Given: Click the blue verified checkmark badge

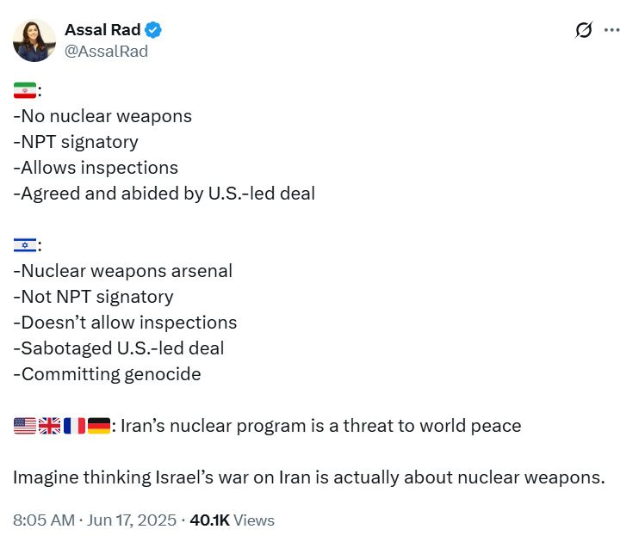Looking at the screenshot, I should pos(153,30).
